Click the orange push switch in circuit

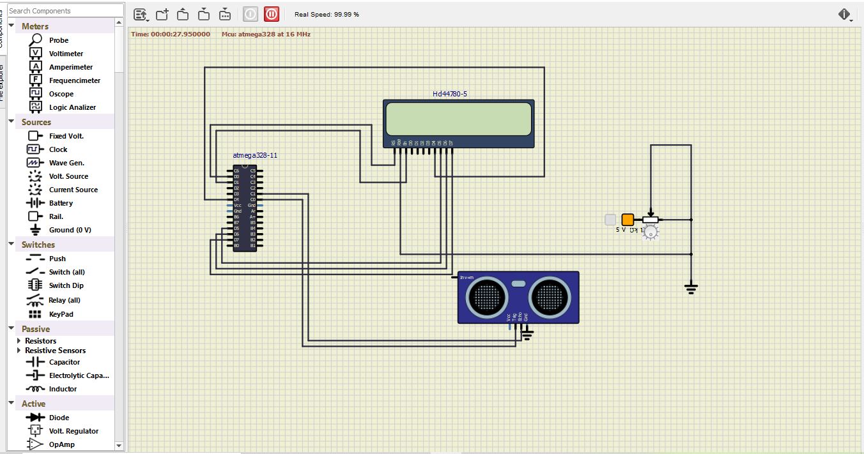627,218
